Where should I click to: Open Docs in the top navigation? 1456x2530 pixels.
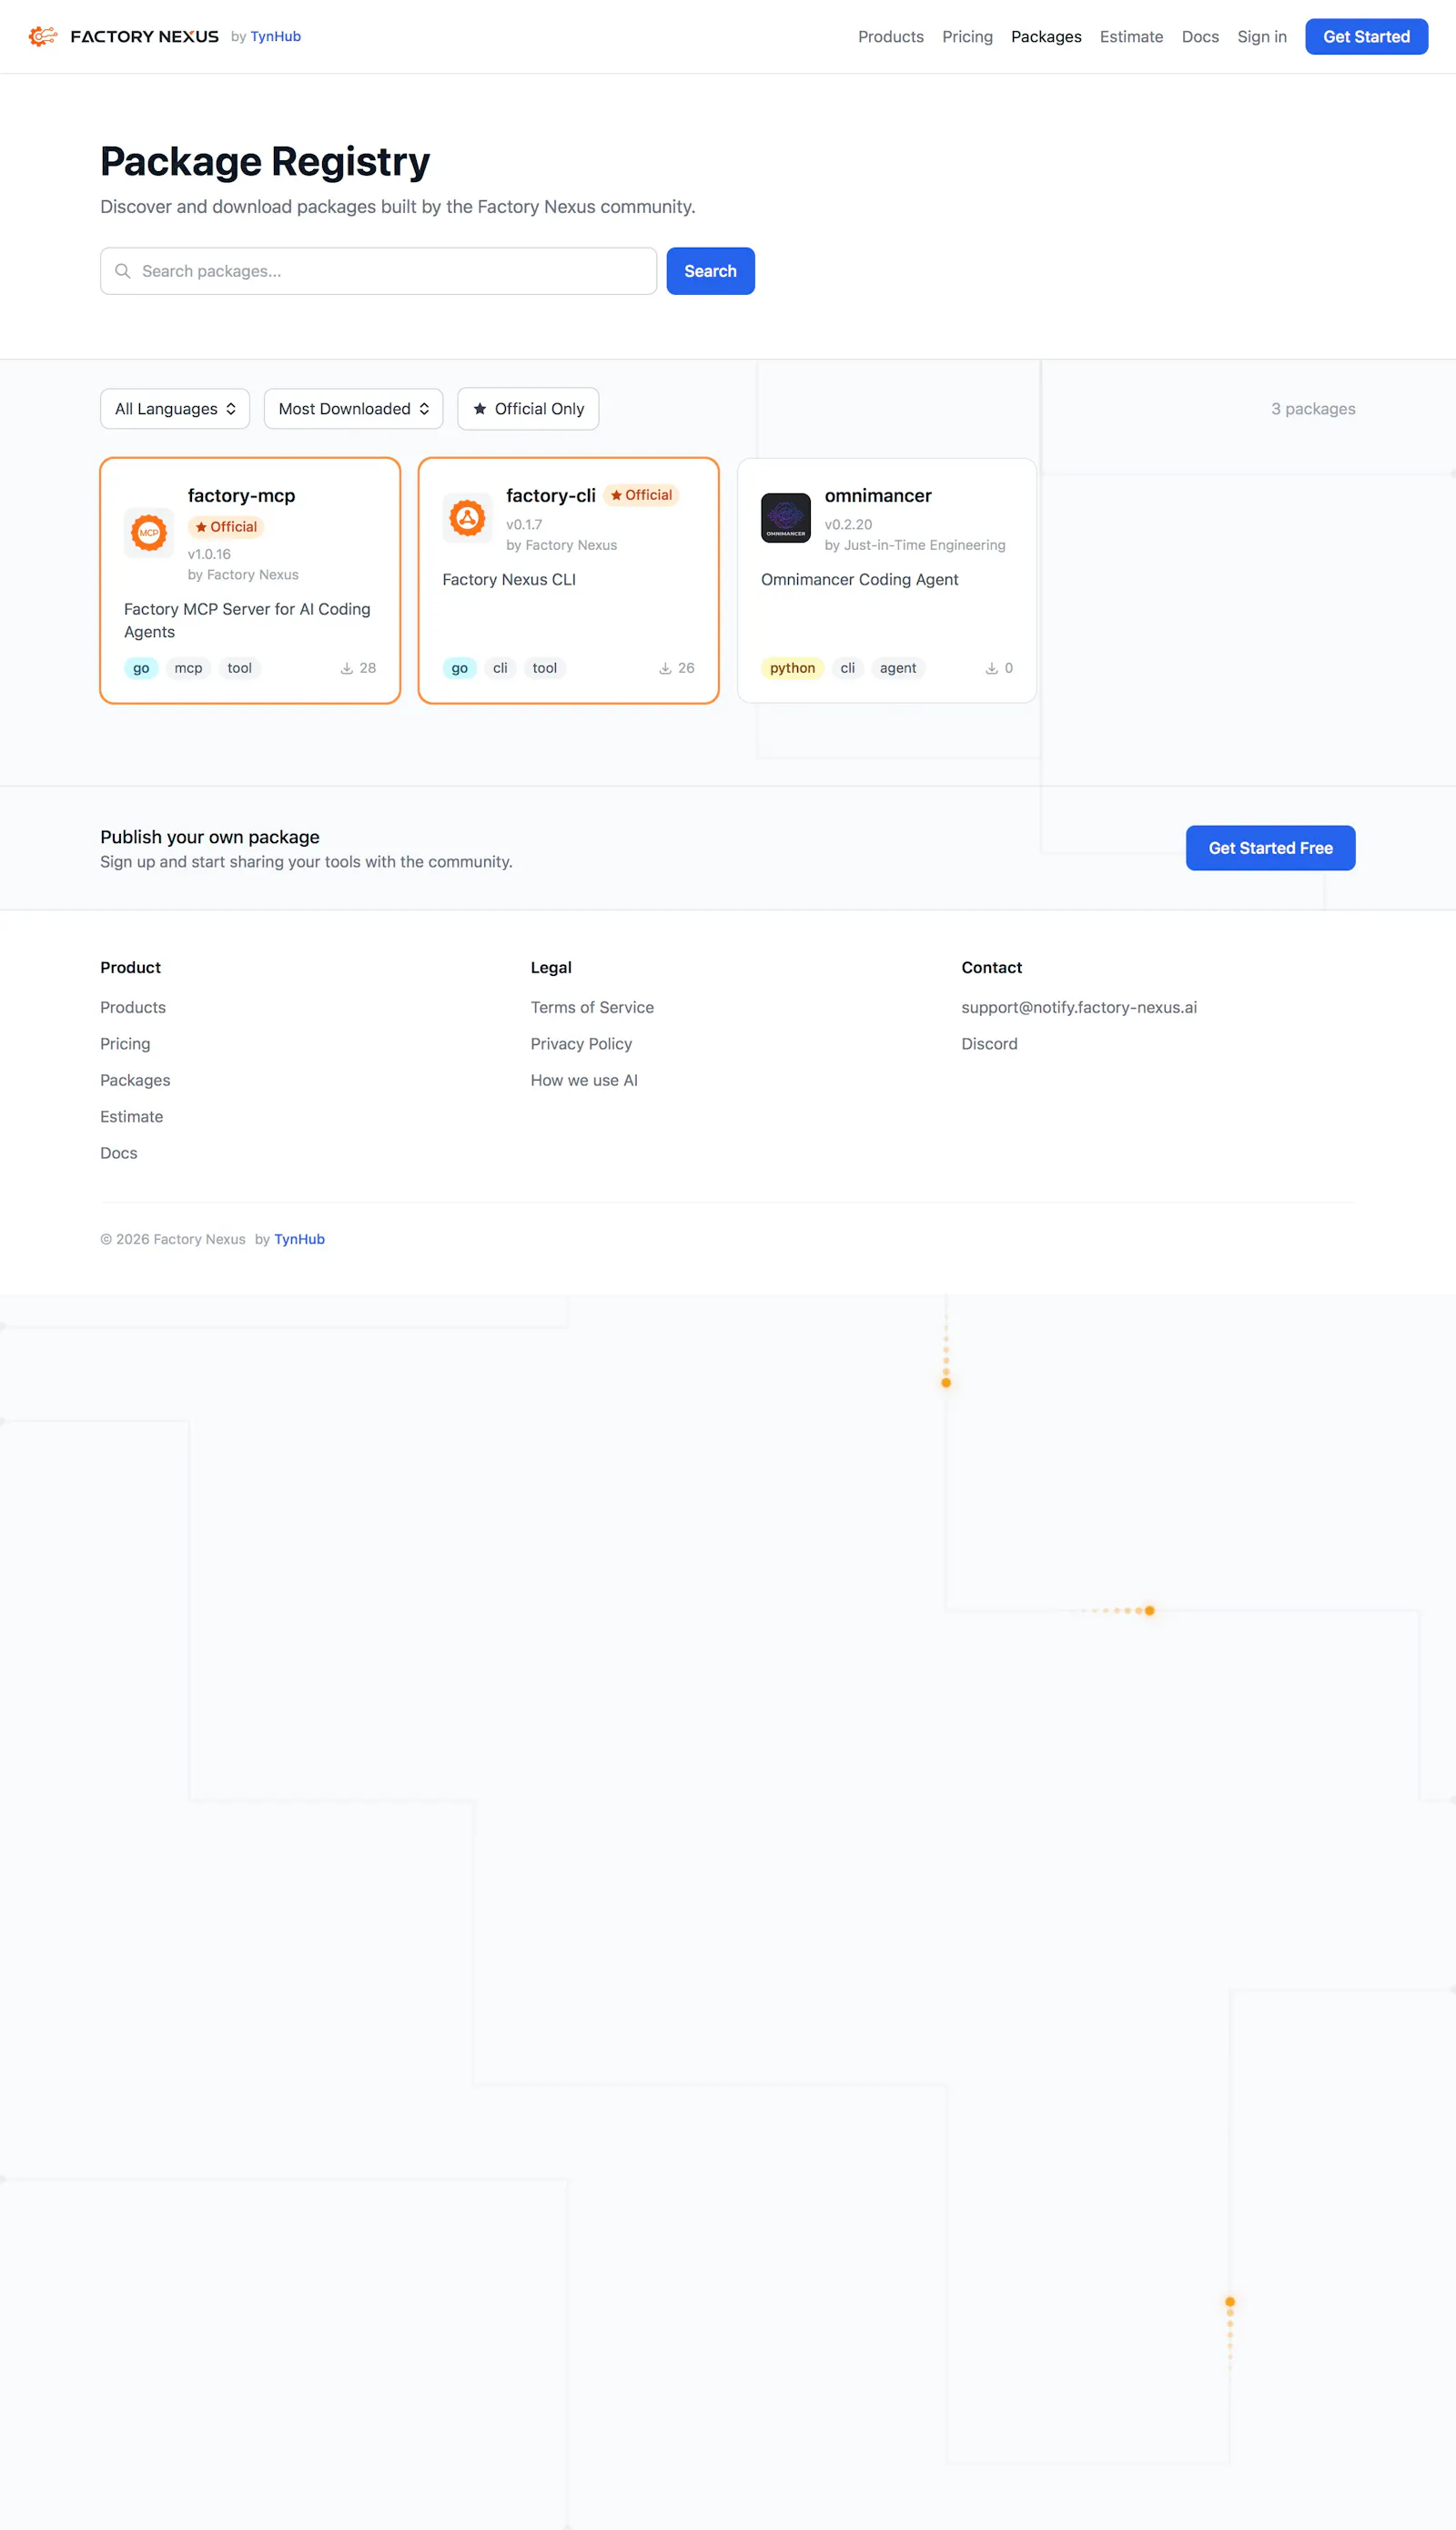(x=1200, y=37)
